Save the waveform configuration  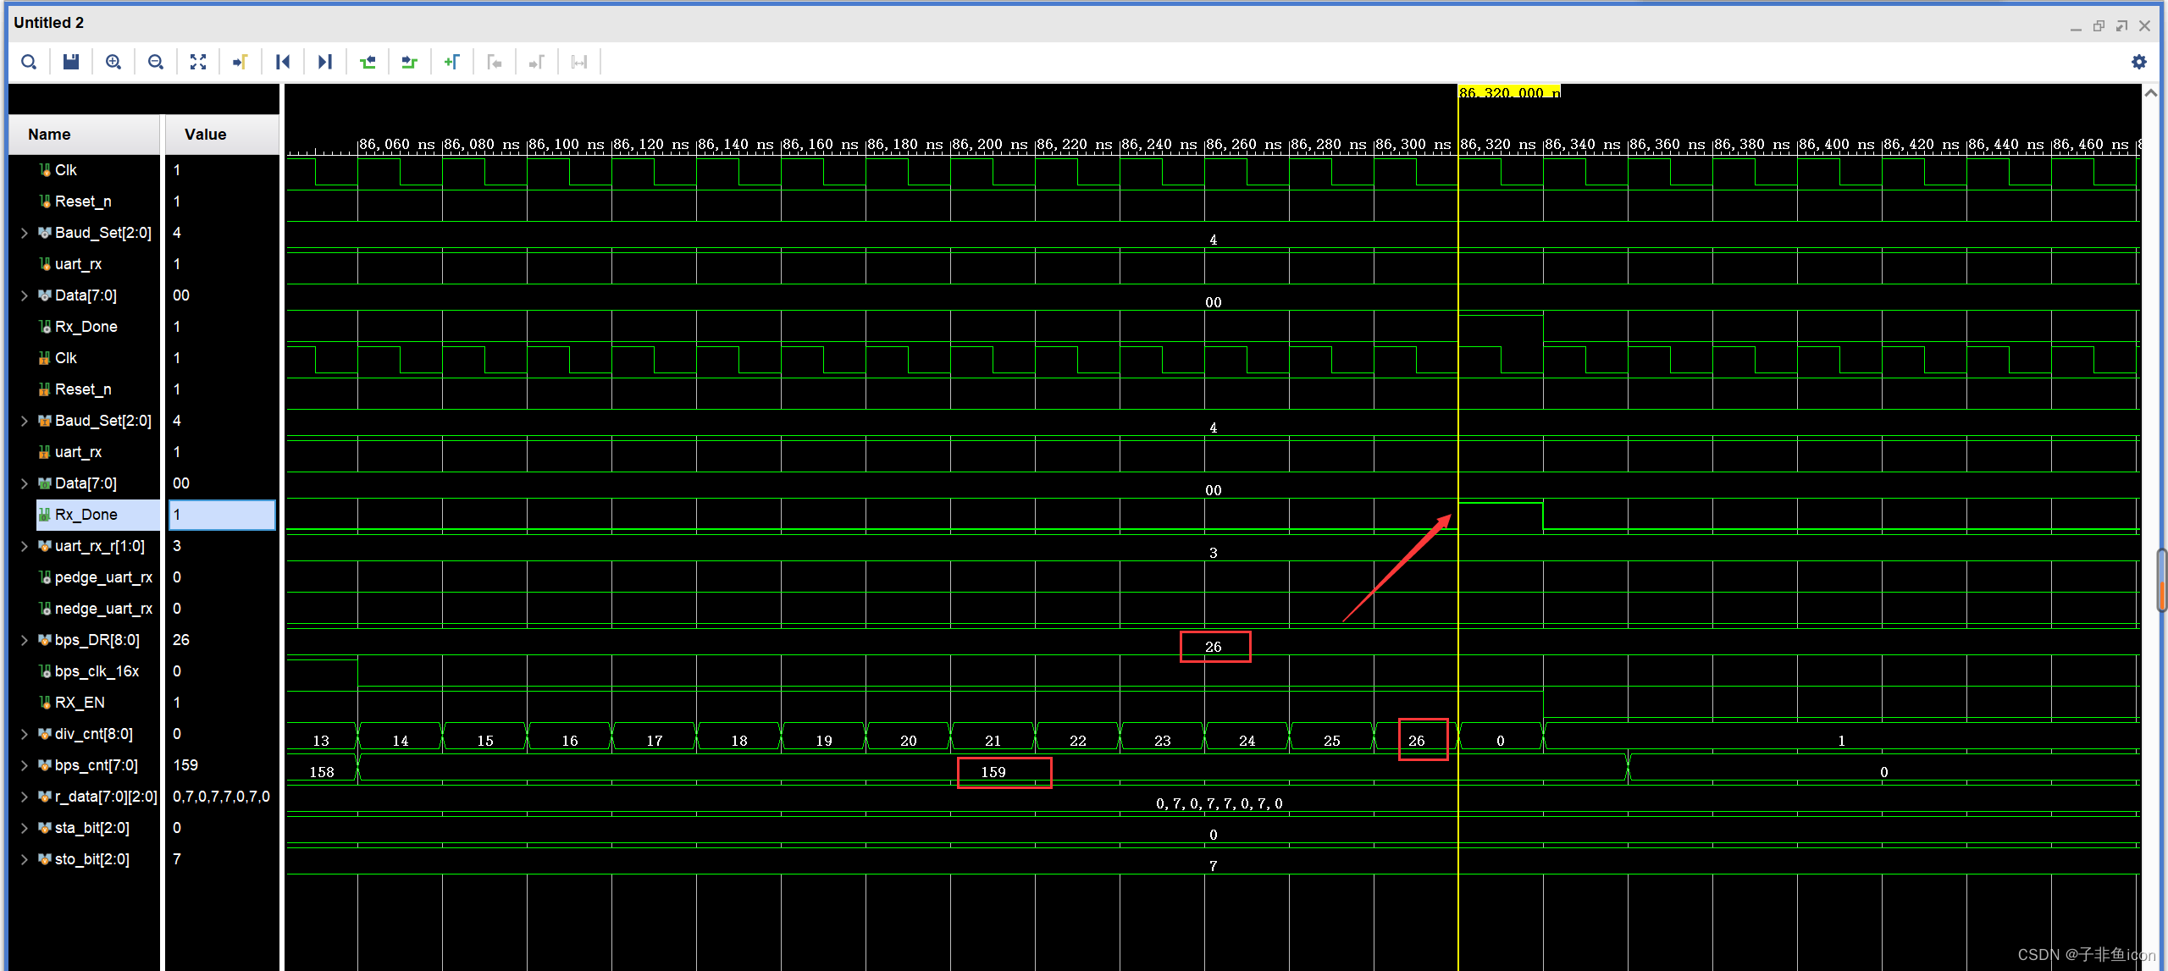[71, 62]
